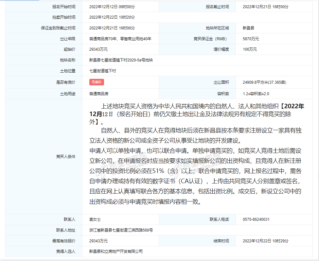Click the deposit amount 5870万元
Image resolution: width=319 pixels, height=261 pixels.
(x=251, y=39)
